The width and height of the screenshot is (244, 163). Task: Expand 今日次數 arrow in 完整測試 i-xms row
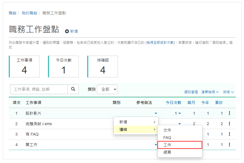pos(180,124)
